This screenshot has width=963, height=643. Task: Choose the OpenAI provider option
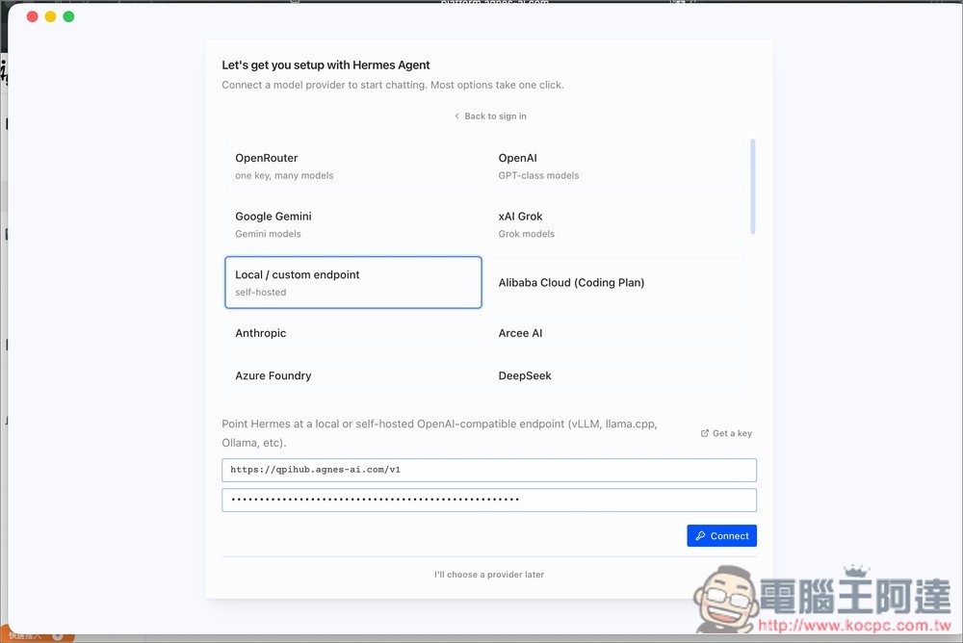[x=616, y=166]
